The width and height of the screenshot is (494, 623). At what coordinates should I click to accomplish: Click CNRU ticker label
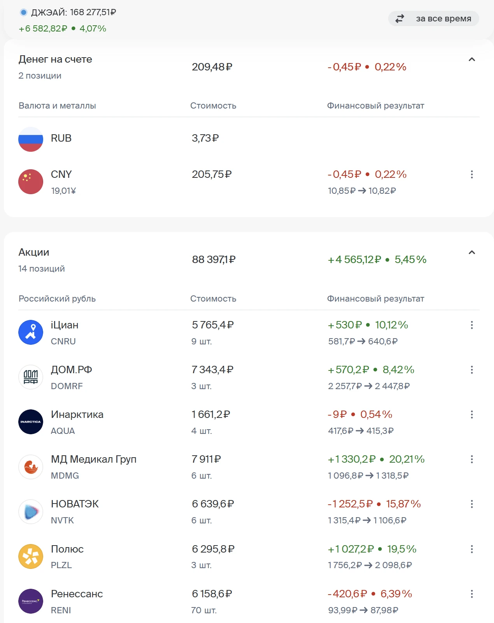63,341
